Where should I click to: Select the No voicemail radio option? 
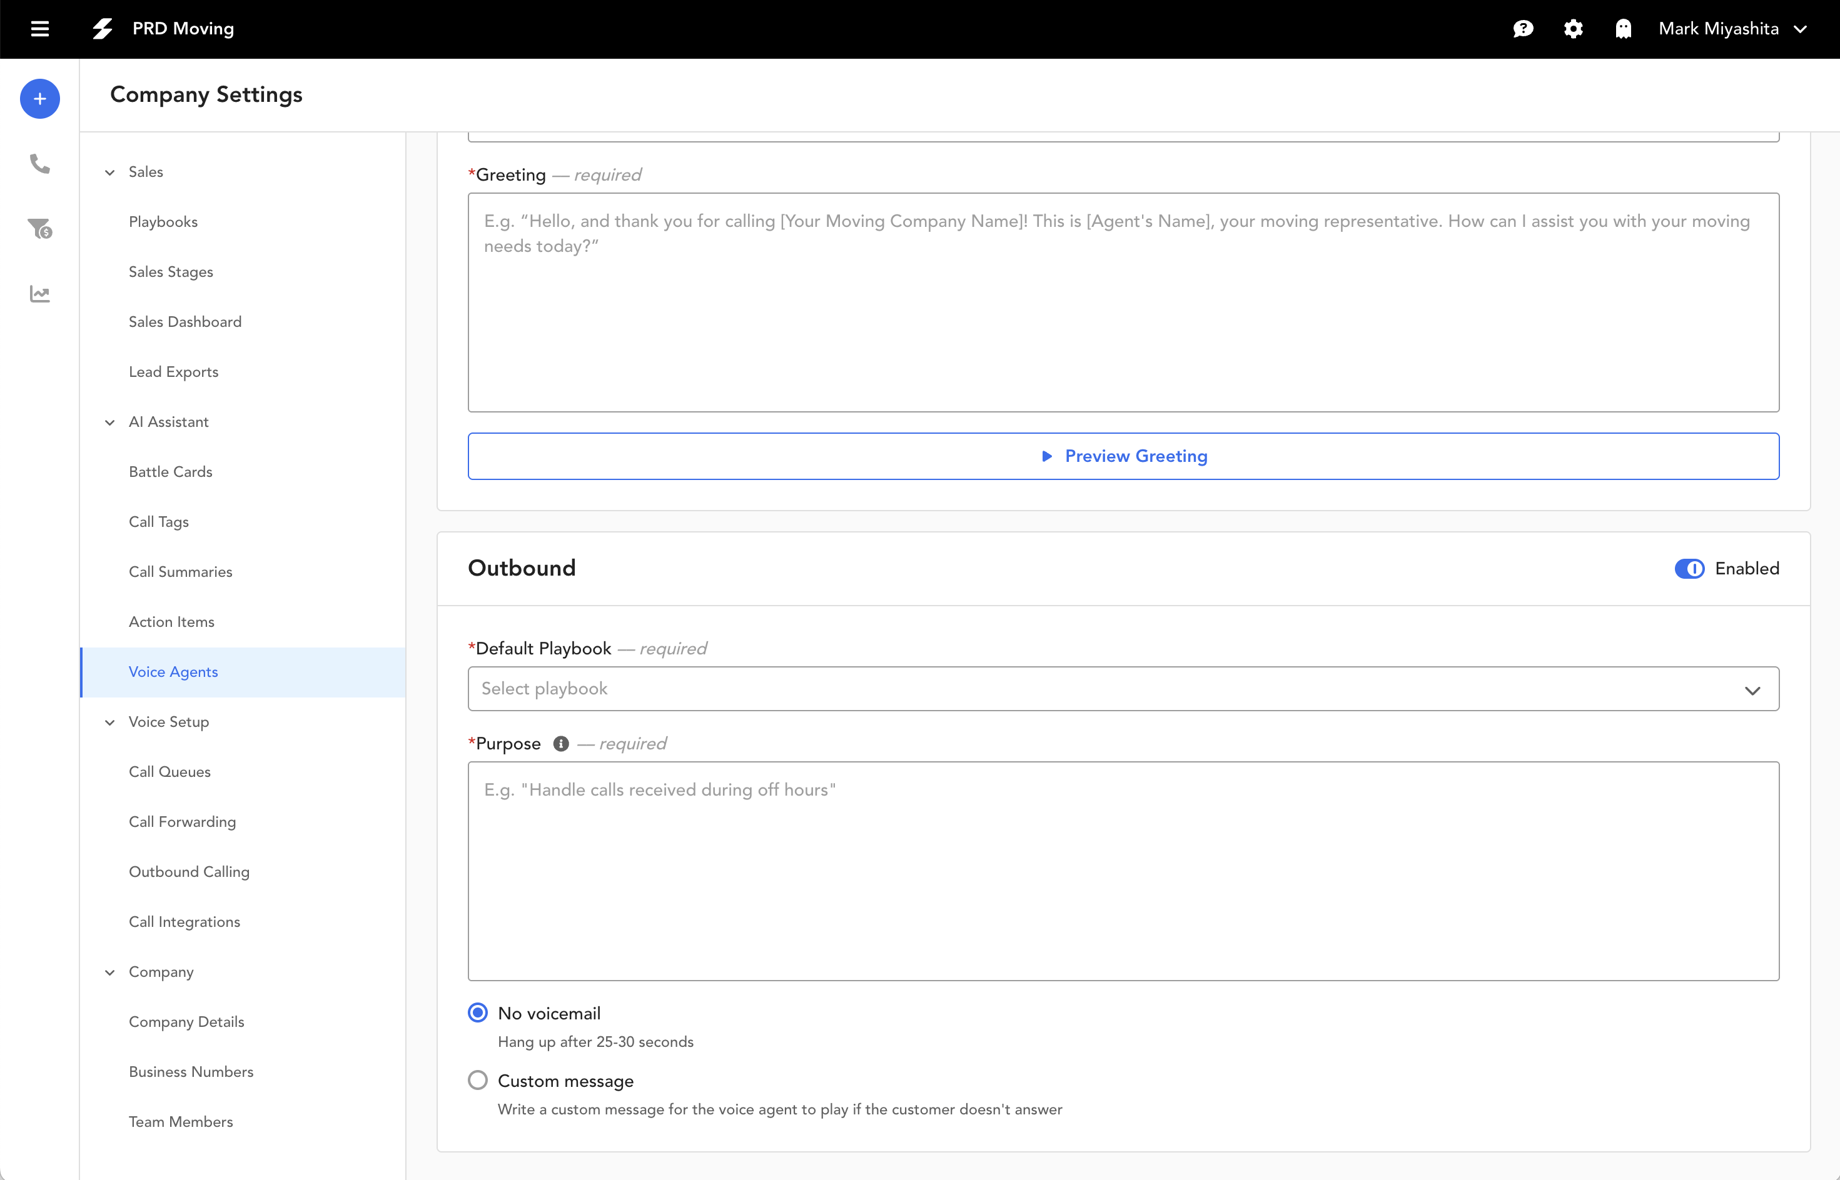click(x=478, y=1012)
